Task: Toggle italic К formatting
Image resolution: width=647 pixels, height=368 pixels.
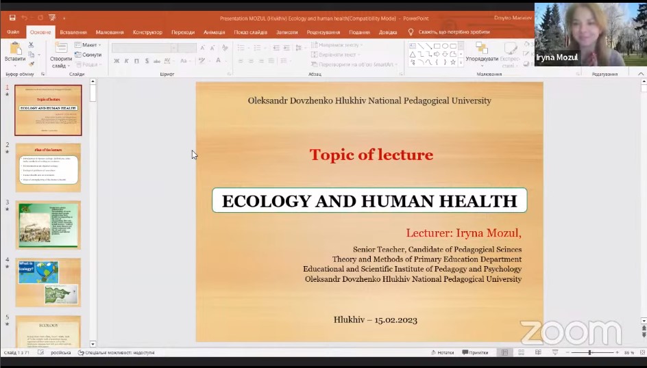Action: 126,61
